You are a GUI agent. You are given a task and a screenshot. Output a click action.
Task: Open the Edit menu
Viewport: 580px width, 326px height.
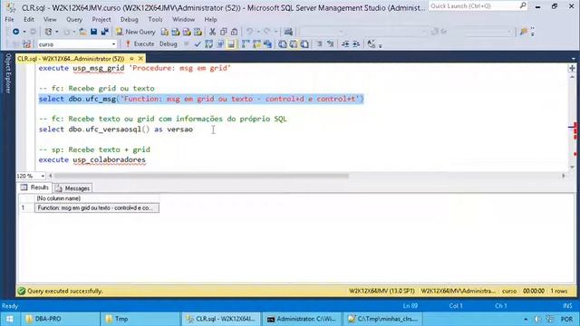point(29,20)
